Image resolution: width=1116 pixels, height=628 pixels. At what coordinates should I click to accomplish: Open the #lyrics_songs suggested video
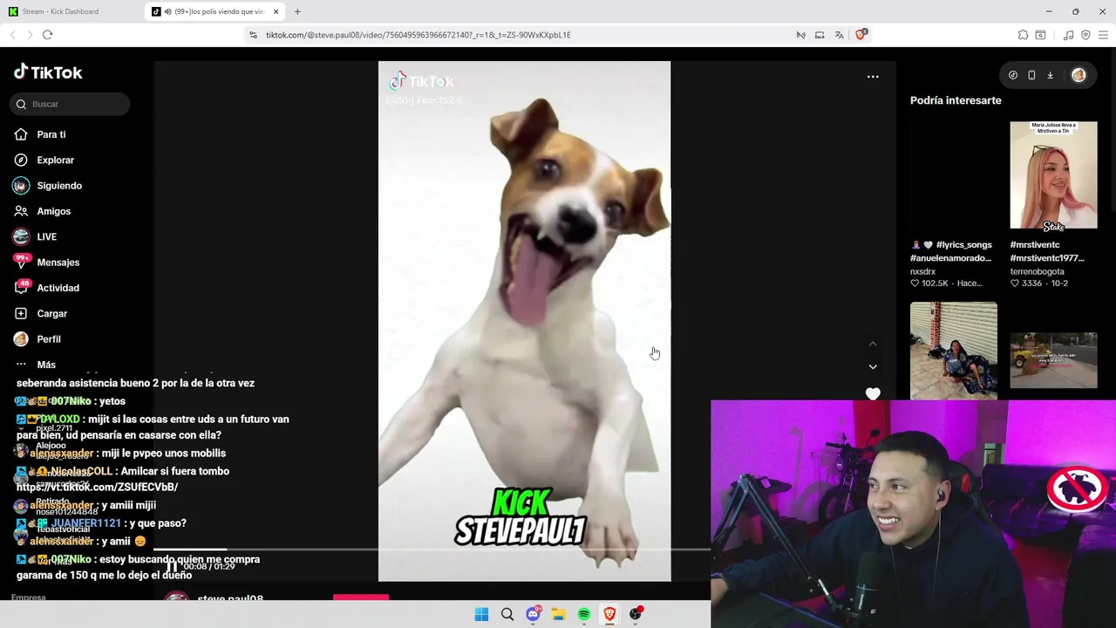pos(951,251)
